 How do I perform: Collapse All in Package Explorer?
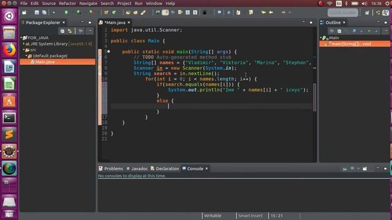click(x=62, y=31)
